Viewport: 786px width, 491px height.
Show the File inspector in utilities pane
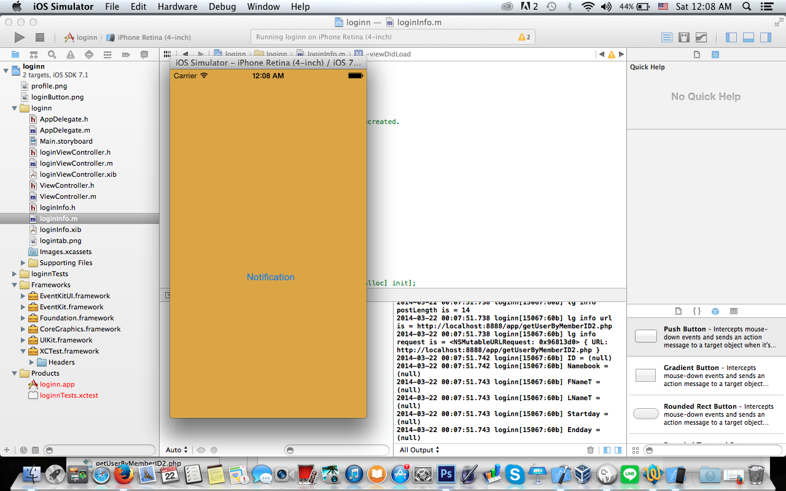pyautogui.click(x=697, y=55)
